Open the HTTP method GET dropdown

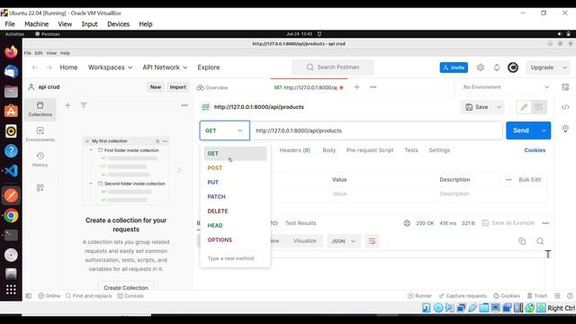pos(224,130)
